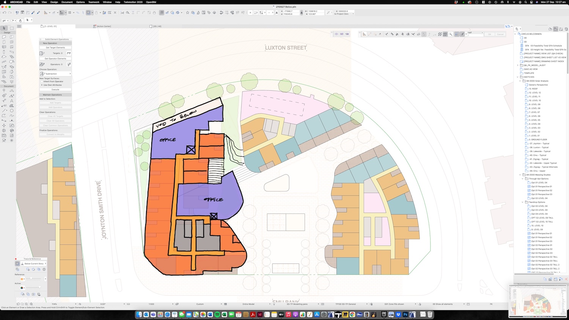
Task: Switch to the 3D / All tab
Action: [156, 27]
